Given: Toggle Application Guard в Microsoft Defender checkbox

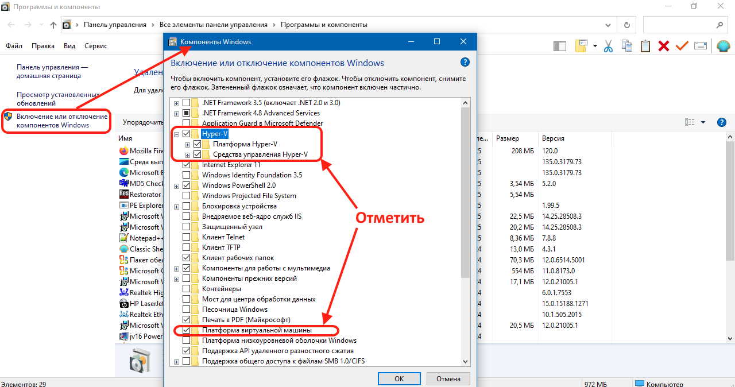Looking at the screenshot, I should coord(186,123).
